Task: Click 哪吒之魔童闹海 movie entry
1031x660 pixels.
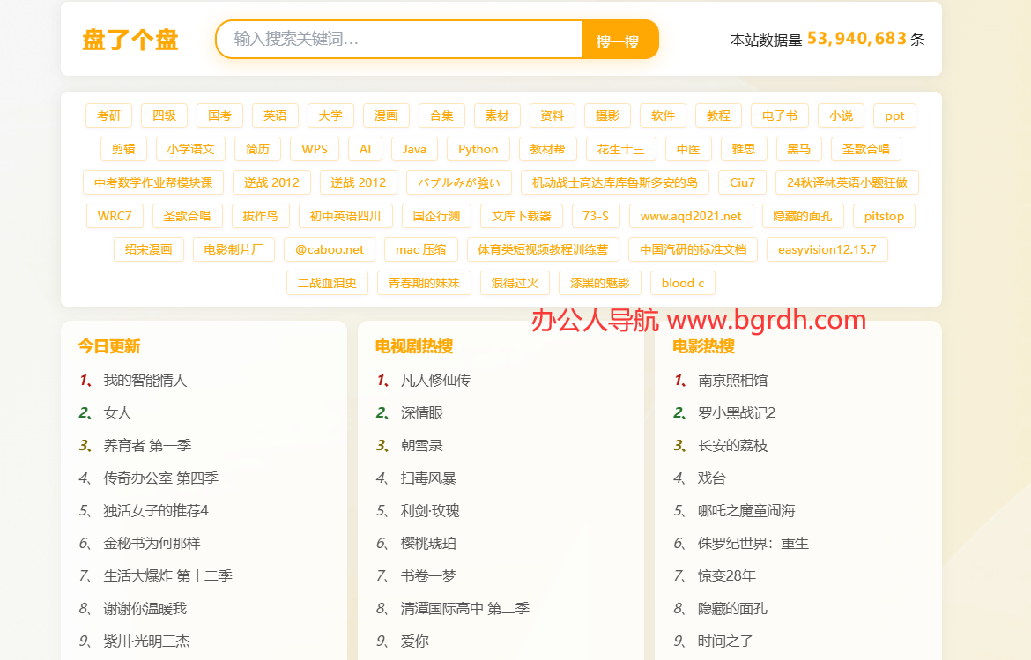Action: tap(746, 511)
